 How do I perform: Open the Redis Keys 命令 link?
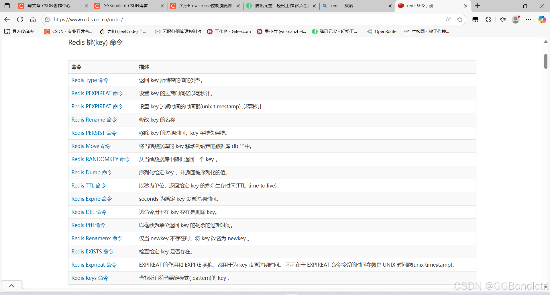[x=90, y=278]
